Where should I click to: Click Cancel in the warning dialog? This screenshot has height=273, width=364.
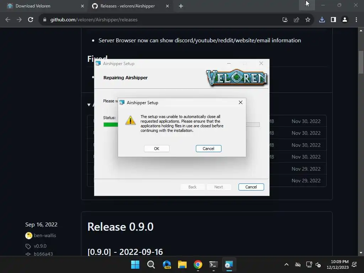(208, 149)
